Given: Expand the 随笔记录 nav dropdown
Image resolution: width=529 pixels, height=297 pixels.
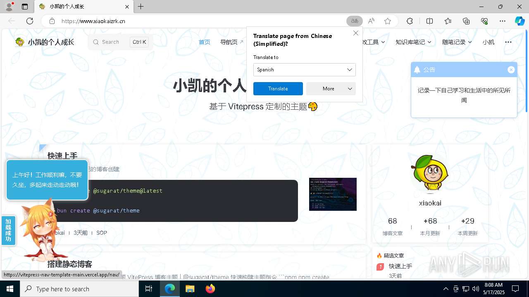Looking at the screenshot, I should point(457,42).
